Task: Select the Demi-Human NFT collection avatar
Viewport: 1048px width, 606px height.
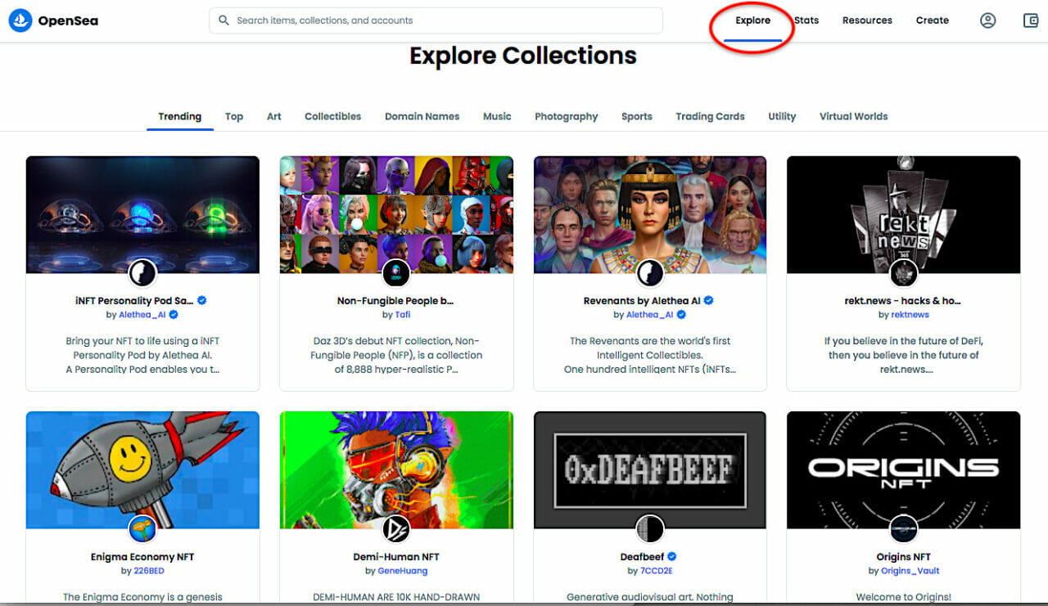Action: (396, 529)
